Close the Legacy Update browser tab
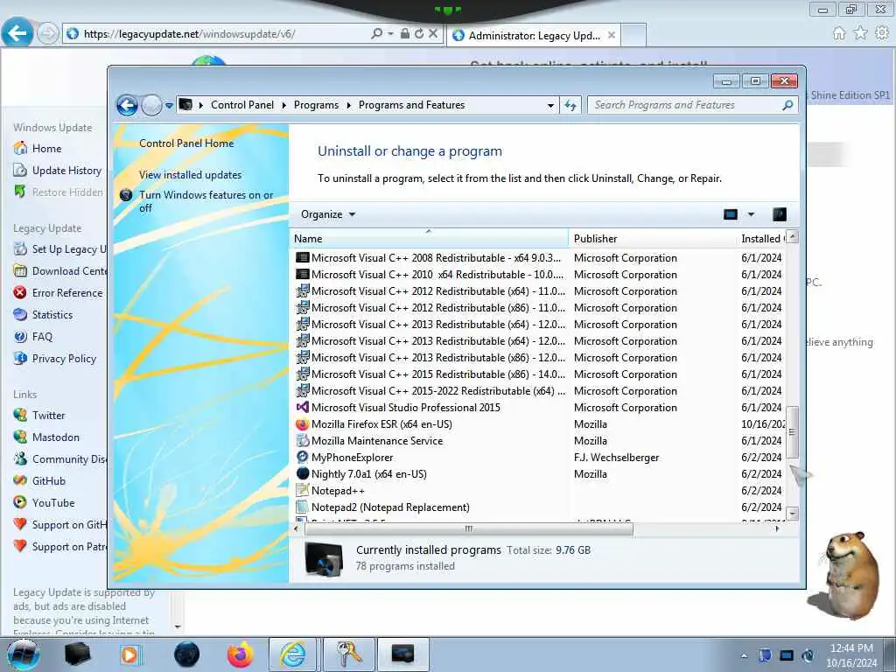The width and height of the screenshot is (896, 672). point(611,35)
